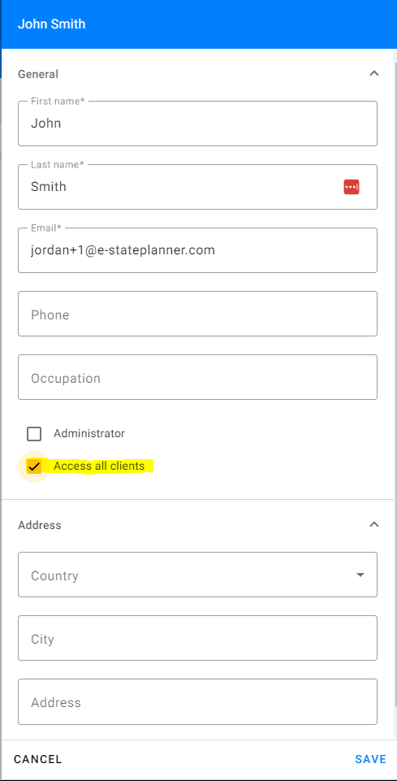Click the General section heading
This screenshot has width=397, height=781.
tap(38, 74)
